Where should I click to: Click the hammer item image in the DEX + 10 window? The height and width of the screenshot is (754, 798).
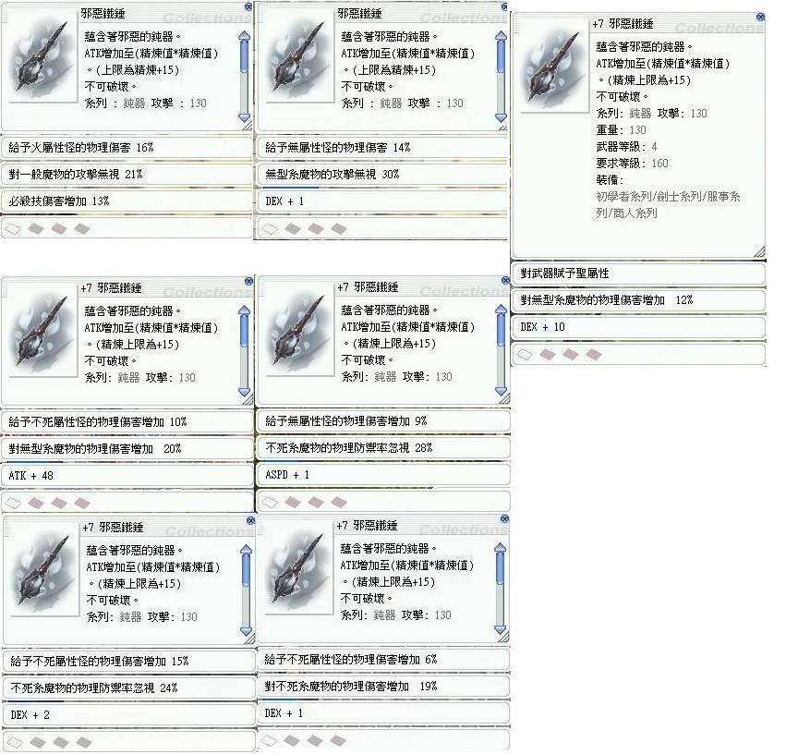point(552,66)
